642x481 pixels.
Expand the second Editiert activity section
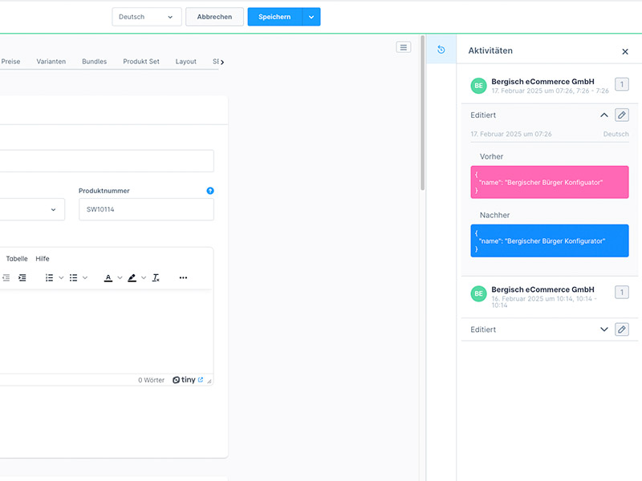[604, 329]
